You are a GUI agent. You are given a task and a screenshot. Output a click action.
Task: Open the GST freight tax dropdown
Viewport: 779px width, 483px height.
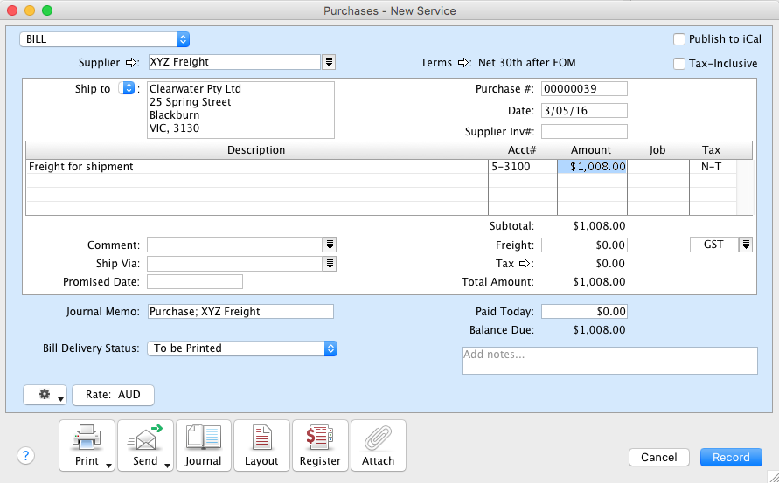[x=746, y=245]
